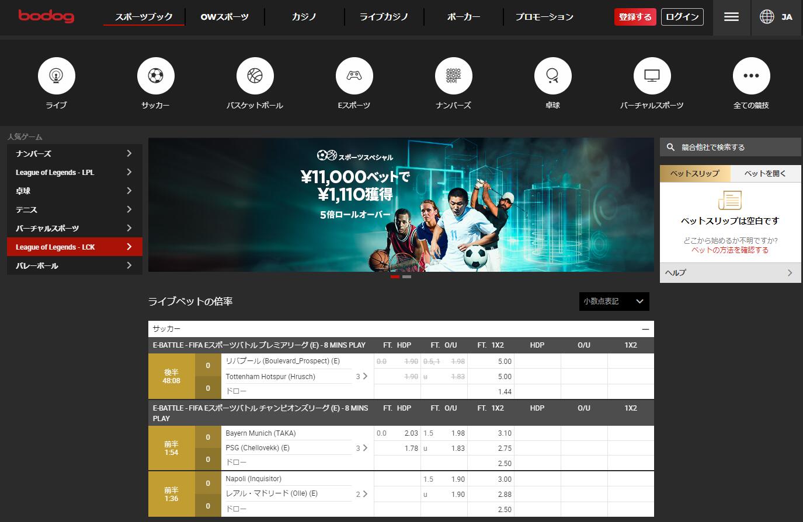
Task: Select the サッカー soccer ball icon
Action: (156, 76)
